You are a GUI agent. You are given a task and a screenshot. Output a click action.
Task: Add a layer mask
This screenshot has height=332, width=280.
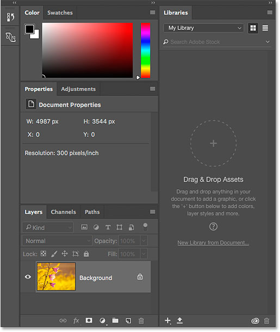[89, 321]
